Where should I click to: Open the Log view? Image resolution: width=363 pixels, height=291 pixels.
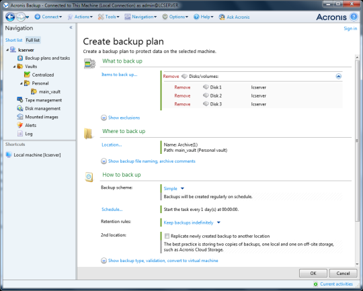pos(29,134)
